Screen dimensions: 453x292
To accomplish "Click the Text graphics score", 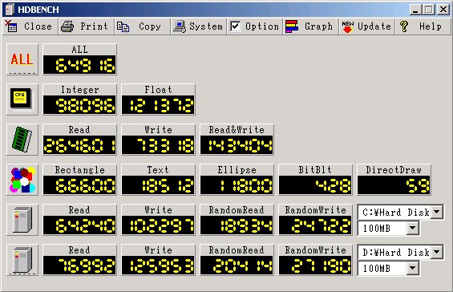I will pyautogui.click(x=158, y=185).
